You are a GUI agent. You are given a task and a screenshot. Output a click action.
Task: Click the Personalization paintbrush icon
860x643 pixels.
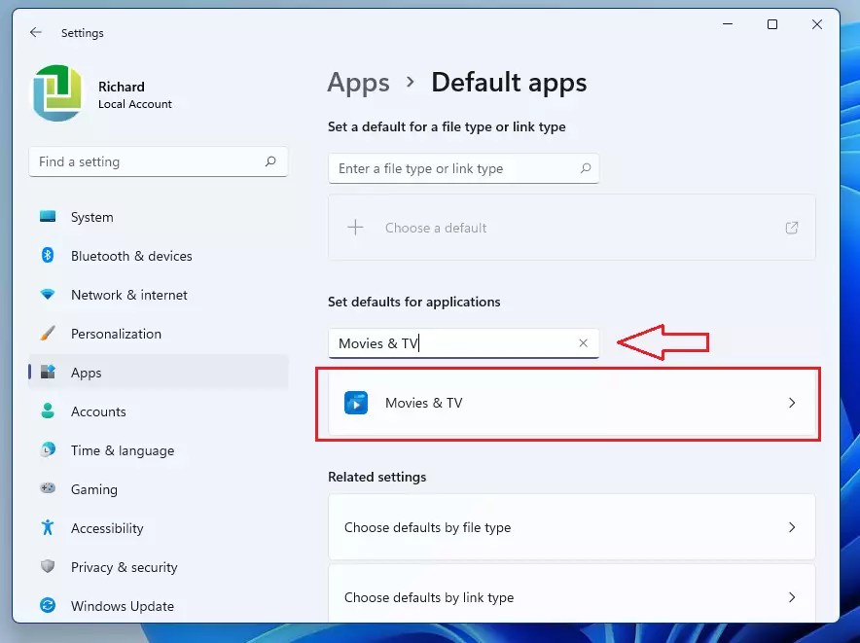click(48, 333)
